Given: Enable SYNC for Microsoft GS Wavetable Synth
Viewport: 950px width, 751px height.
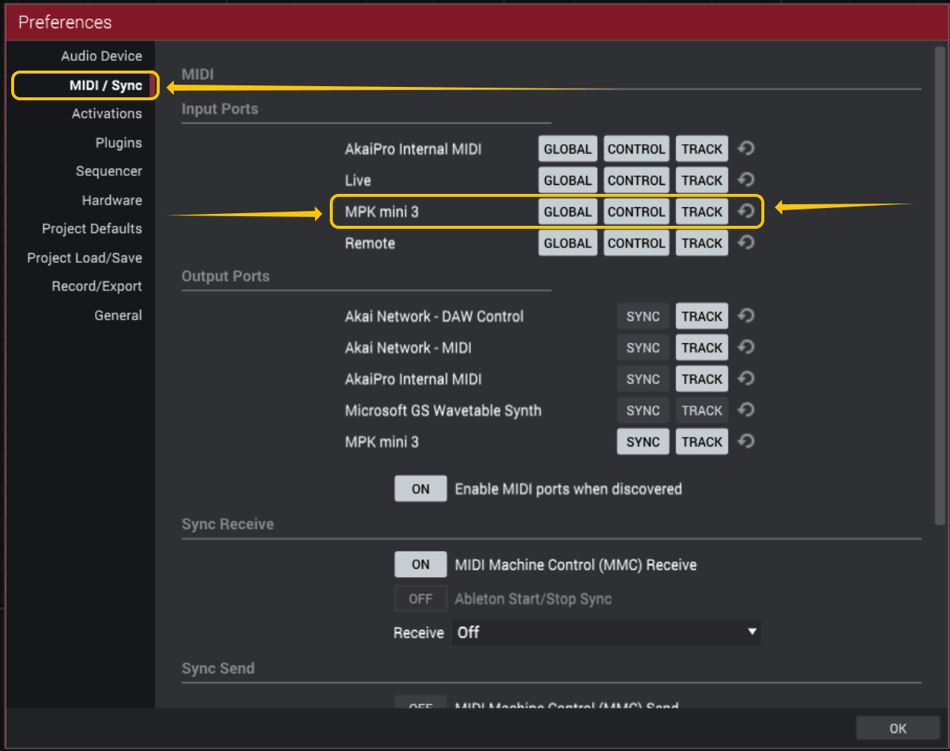Looking at the screenshot, I should (x=643, y=410).
